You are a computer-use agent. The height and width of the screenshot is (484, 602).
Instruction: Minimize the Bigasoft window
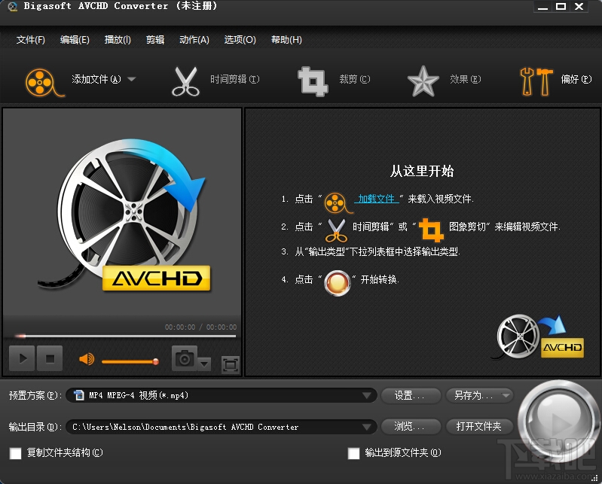tap(542, 7)
